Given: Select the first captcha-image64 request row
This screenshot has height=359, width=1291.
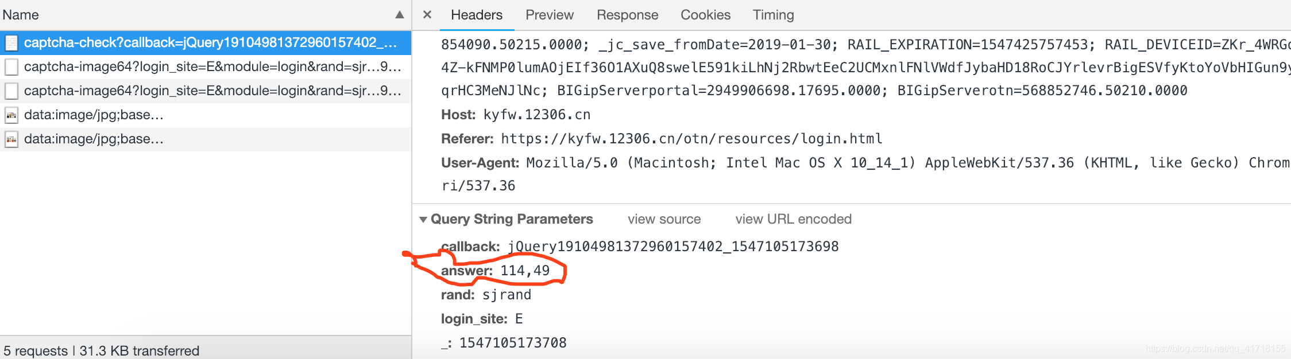Looking at the screenshot, I should [206, 67].
